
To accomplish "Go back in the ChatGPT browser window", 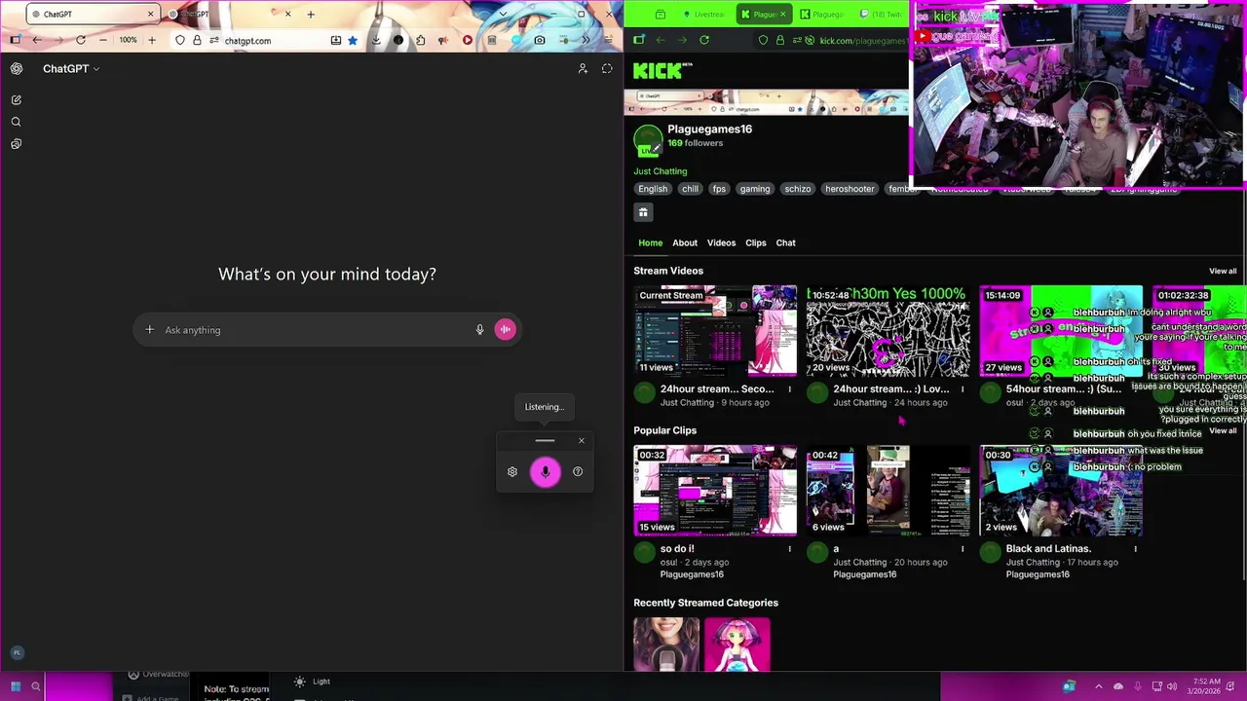I will tap(36, 40).
